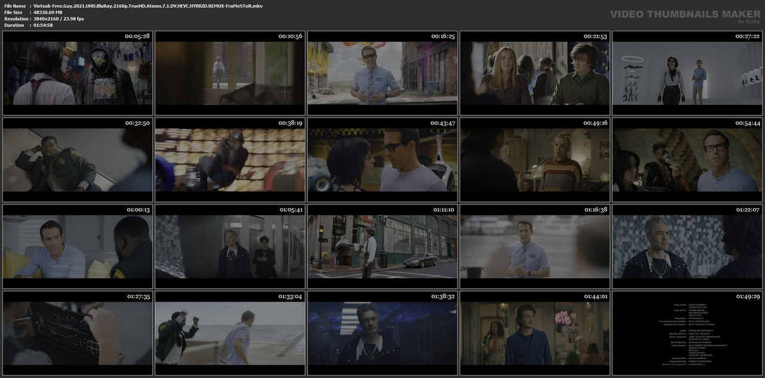Screen dimensions: 765x378
Task: Open the thumbnail at 00:49:16
Action: pos(535,160)
